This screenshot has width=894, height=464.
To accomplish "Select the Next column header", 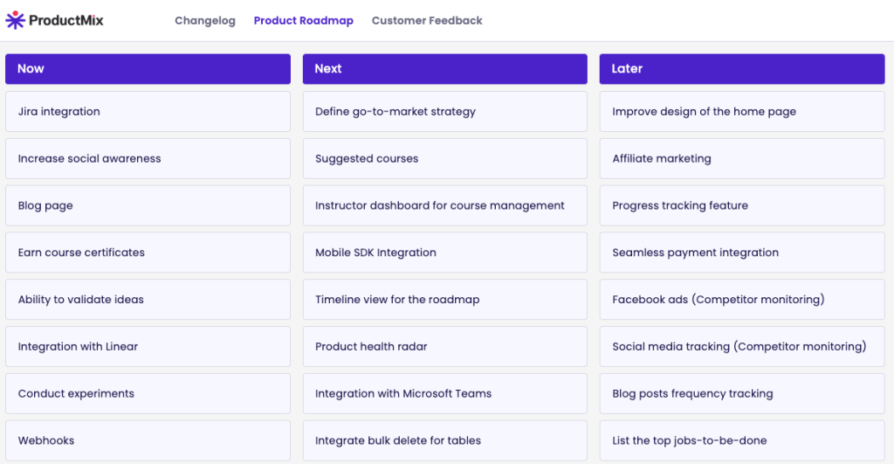I will 444,69.
